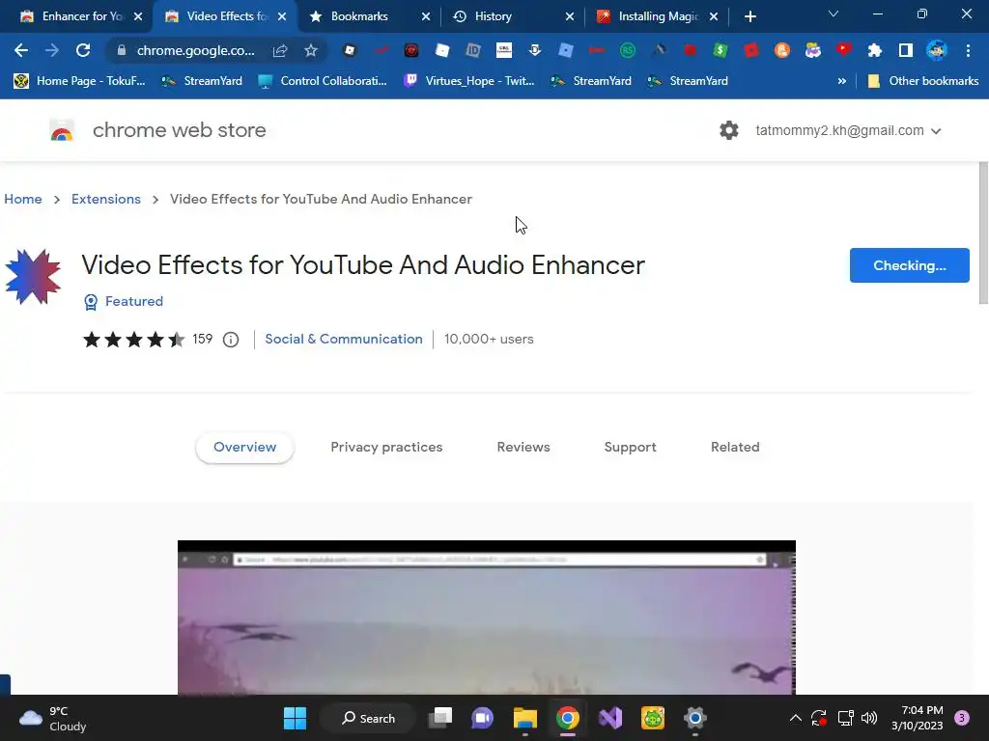989x741 pixels.
Task: Open Chrome three-dot menu
Action: coord(968,50)
